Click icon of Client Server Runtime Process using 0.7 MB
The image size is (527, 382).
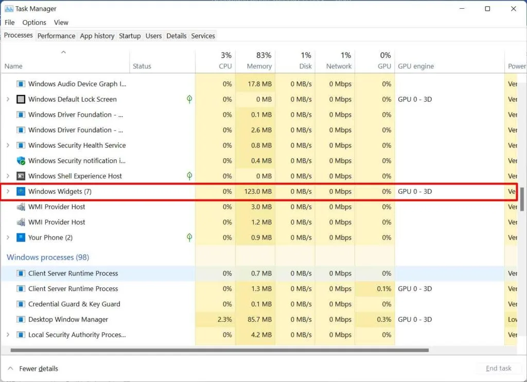(x=21, y=273)
